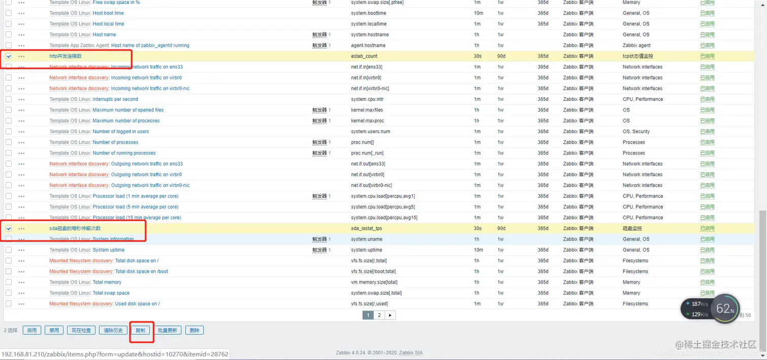Open the Host local time item link
767x360 pixels.
click(x=108, y=24)
